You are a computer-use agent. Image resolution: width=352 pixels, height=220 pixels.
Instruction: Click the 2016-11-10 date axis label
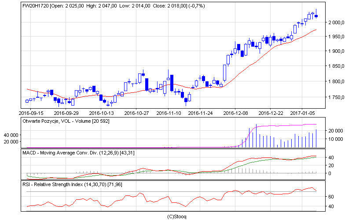[x=169, y=113]
